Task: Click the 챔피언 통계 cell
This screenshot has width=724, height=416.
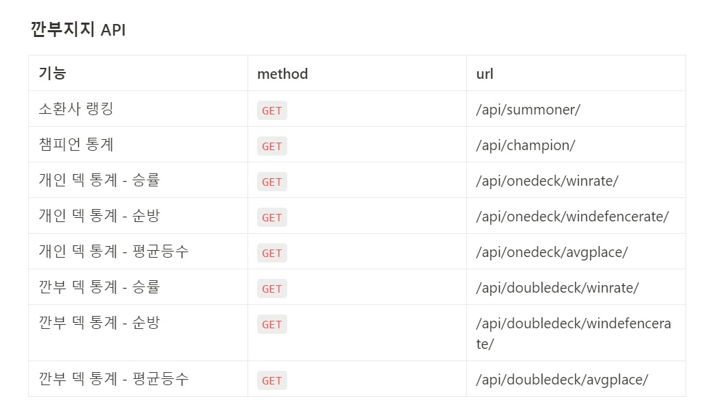Action: [x=76, y=145]
